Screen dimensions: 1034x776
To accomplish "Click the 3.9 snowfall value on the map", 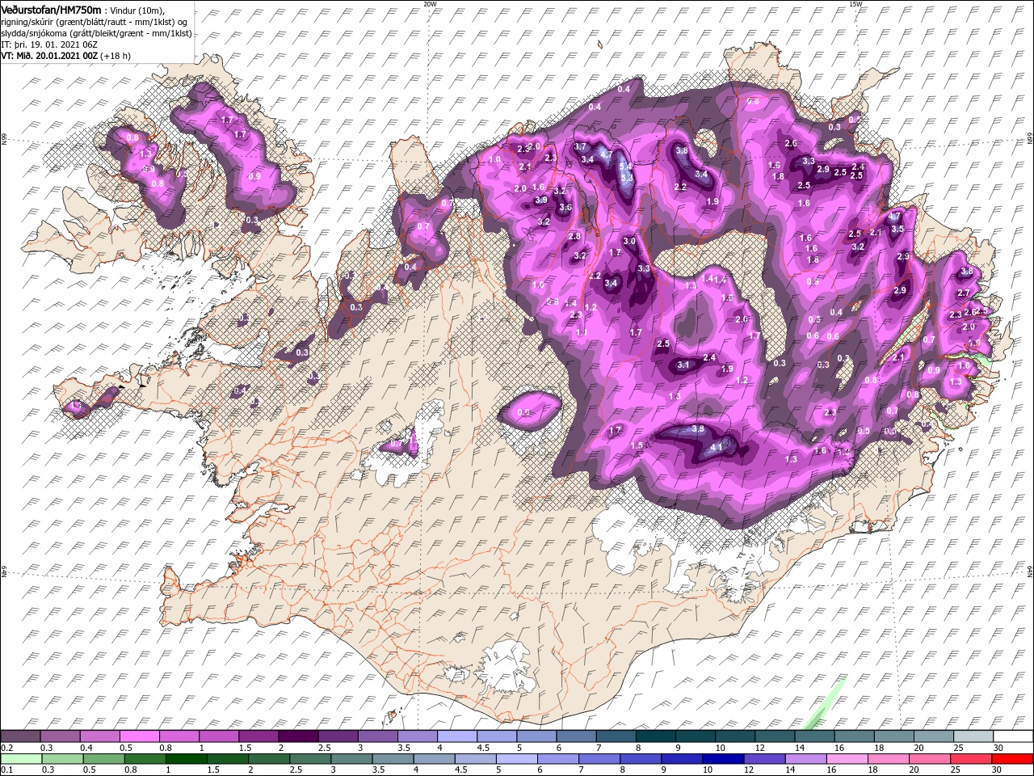I will pos(541,200).
